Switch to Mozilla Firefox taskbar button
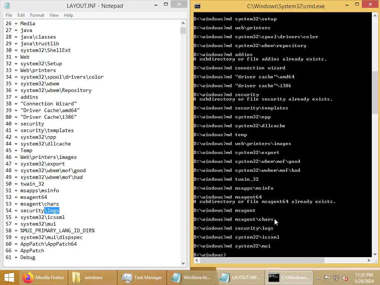This screenshot has width=380, height=285. (x=43, y=278)
